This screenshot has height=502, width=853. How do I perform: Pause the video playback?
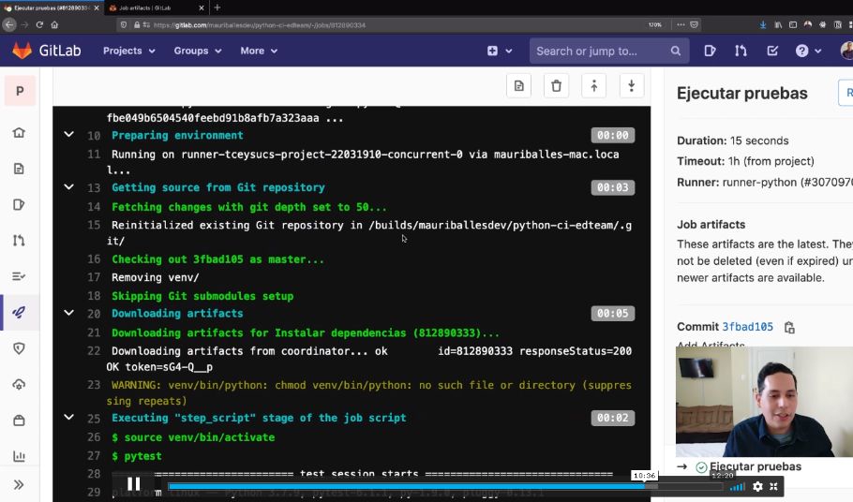point(134,484)
